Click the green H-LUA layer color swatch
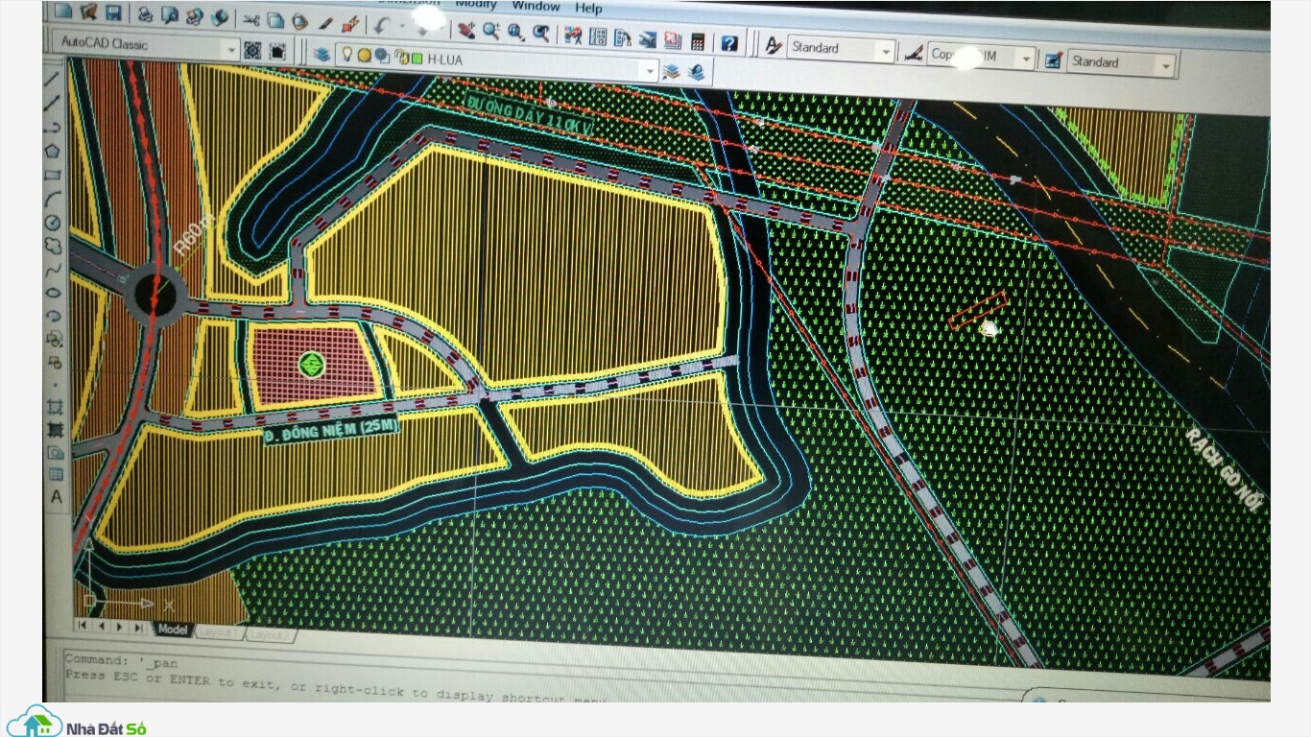The height and width of the screenshot is (737, 1311). click(417, 59)
